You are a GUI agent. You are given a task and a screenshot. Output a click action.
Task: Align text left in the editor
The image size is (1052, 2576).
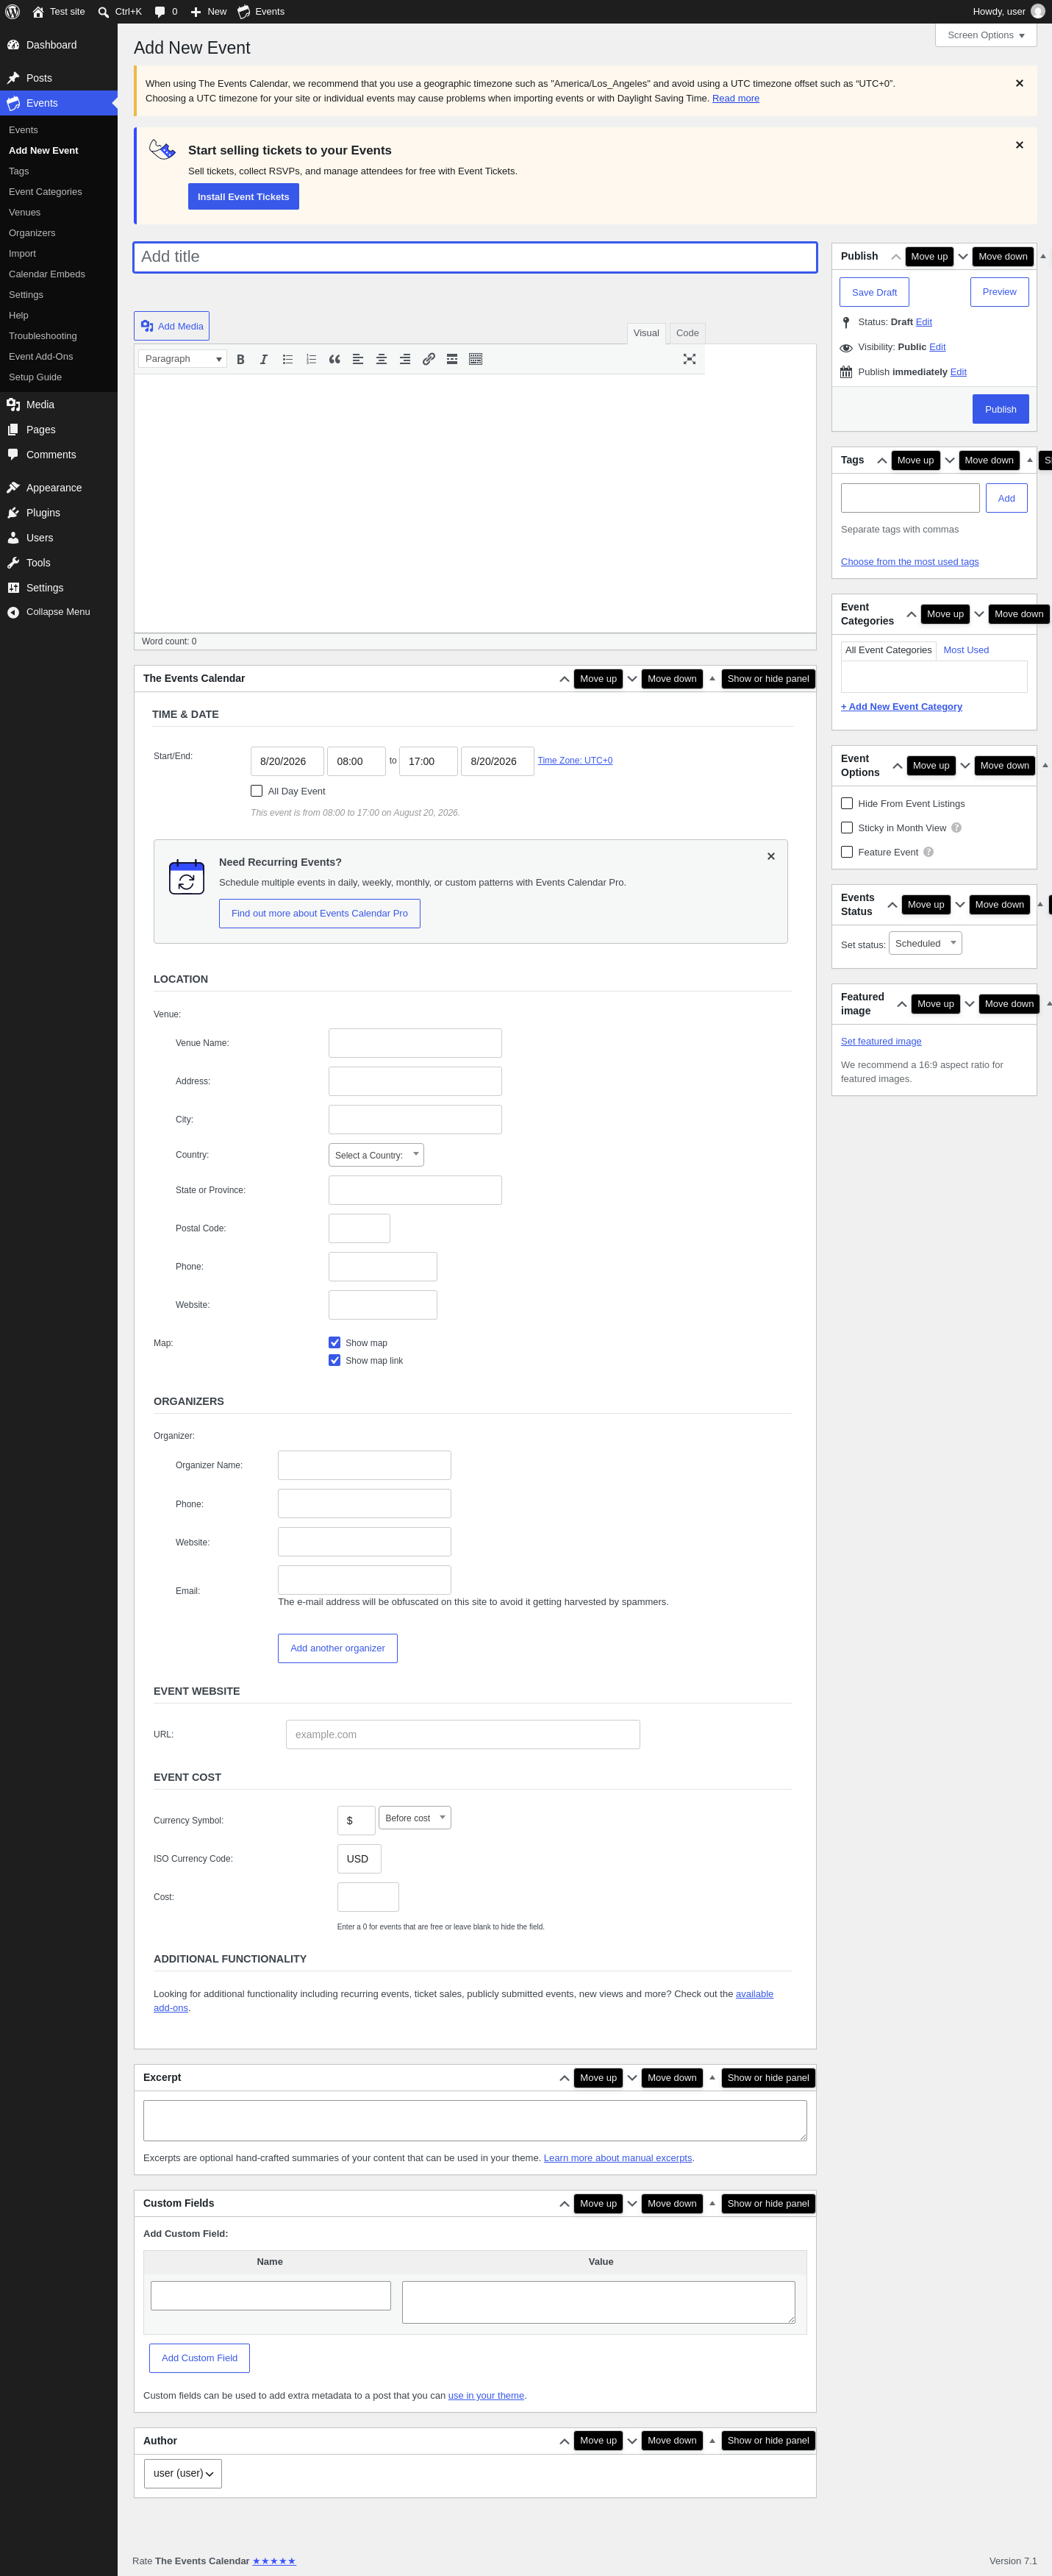(358, 359)
